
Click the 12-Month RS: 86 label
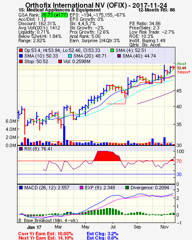pyautogui.click(x=157, y=10)
